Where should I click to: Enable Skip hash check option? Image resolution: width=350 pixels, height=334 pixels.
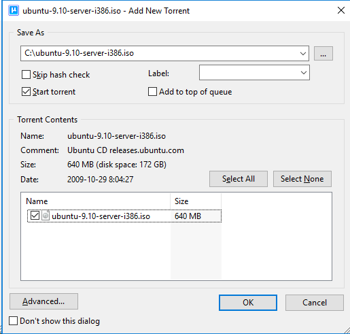[x=26, y=75]
